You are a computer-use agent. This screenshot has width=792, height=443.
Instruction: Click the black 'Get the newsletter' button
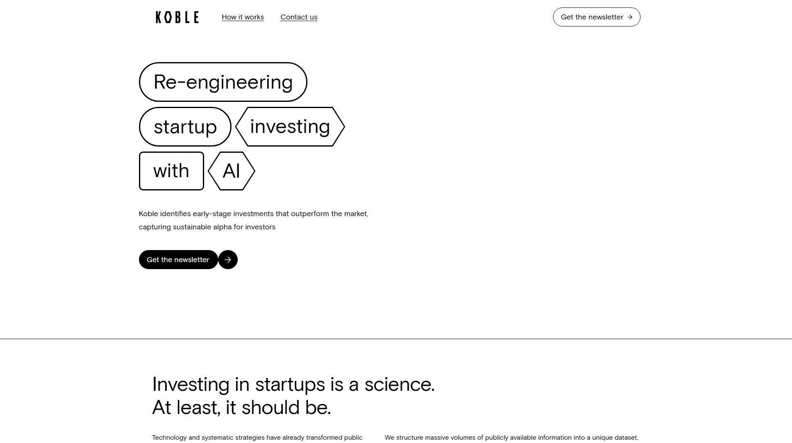pyautogui.click(x=178, y=260)
